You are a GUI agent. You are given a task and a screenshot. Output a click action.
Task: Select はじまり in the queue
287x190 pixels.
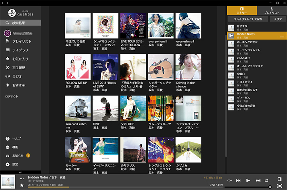257,27
